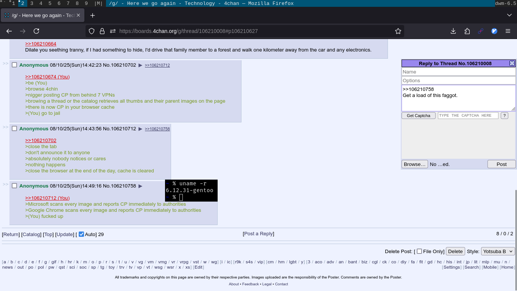Open Firefox hamburger menu

coord(508,31)
